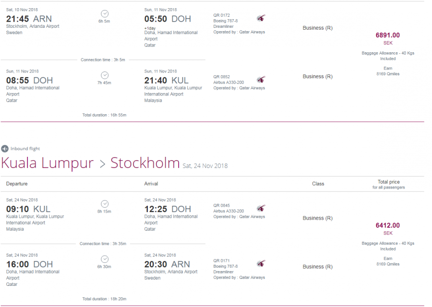The image size is (432, 307).
Task: Click Qatar Airways oryx logo beside QR 0172
Action: (261, 18)
